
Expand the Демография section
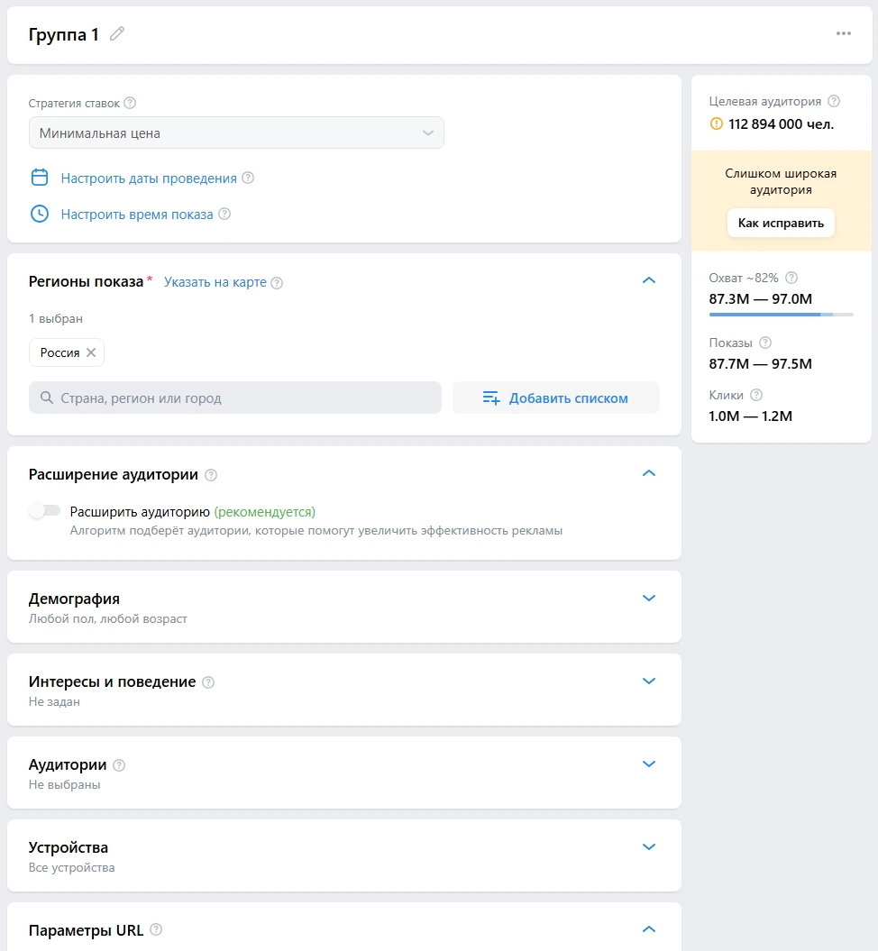click(x=648, y=599)
